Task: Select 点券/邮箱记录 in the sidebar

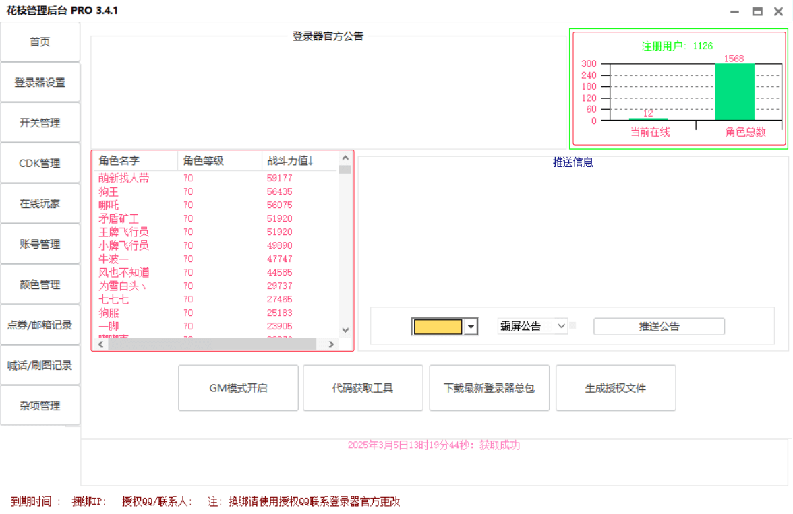Action: pyautogui.click(x=40, y=325)
